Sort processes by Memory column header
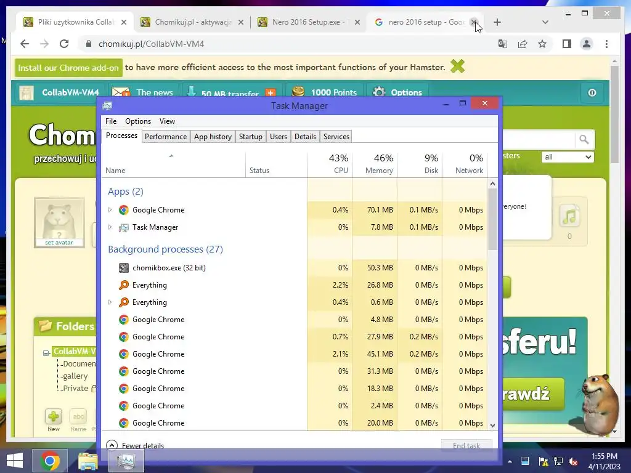The width and height of the screenshot is (631, 473). [375, 164]
